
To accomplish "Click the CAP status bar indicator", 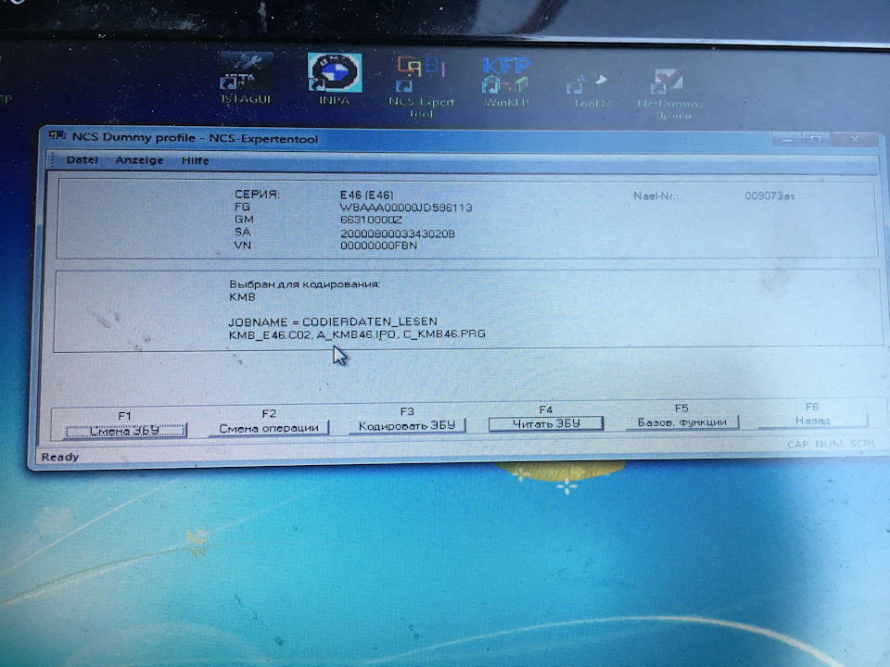I will click(798, 444).
